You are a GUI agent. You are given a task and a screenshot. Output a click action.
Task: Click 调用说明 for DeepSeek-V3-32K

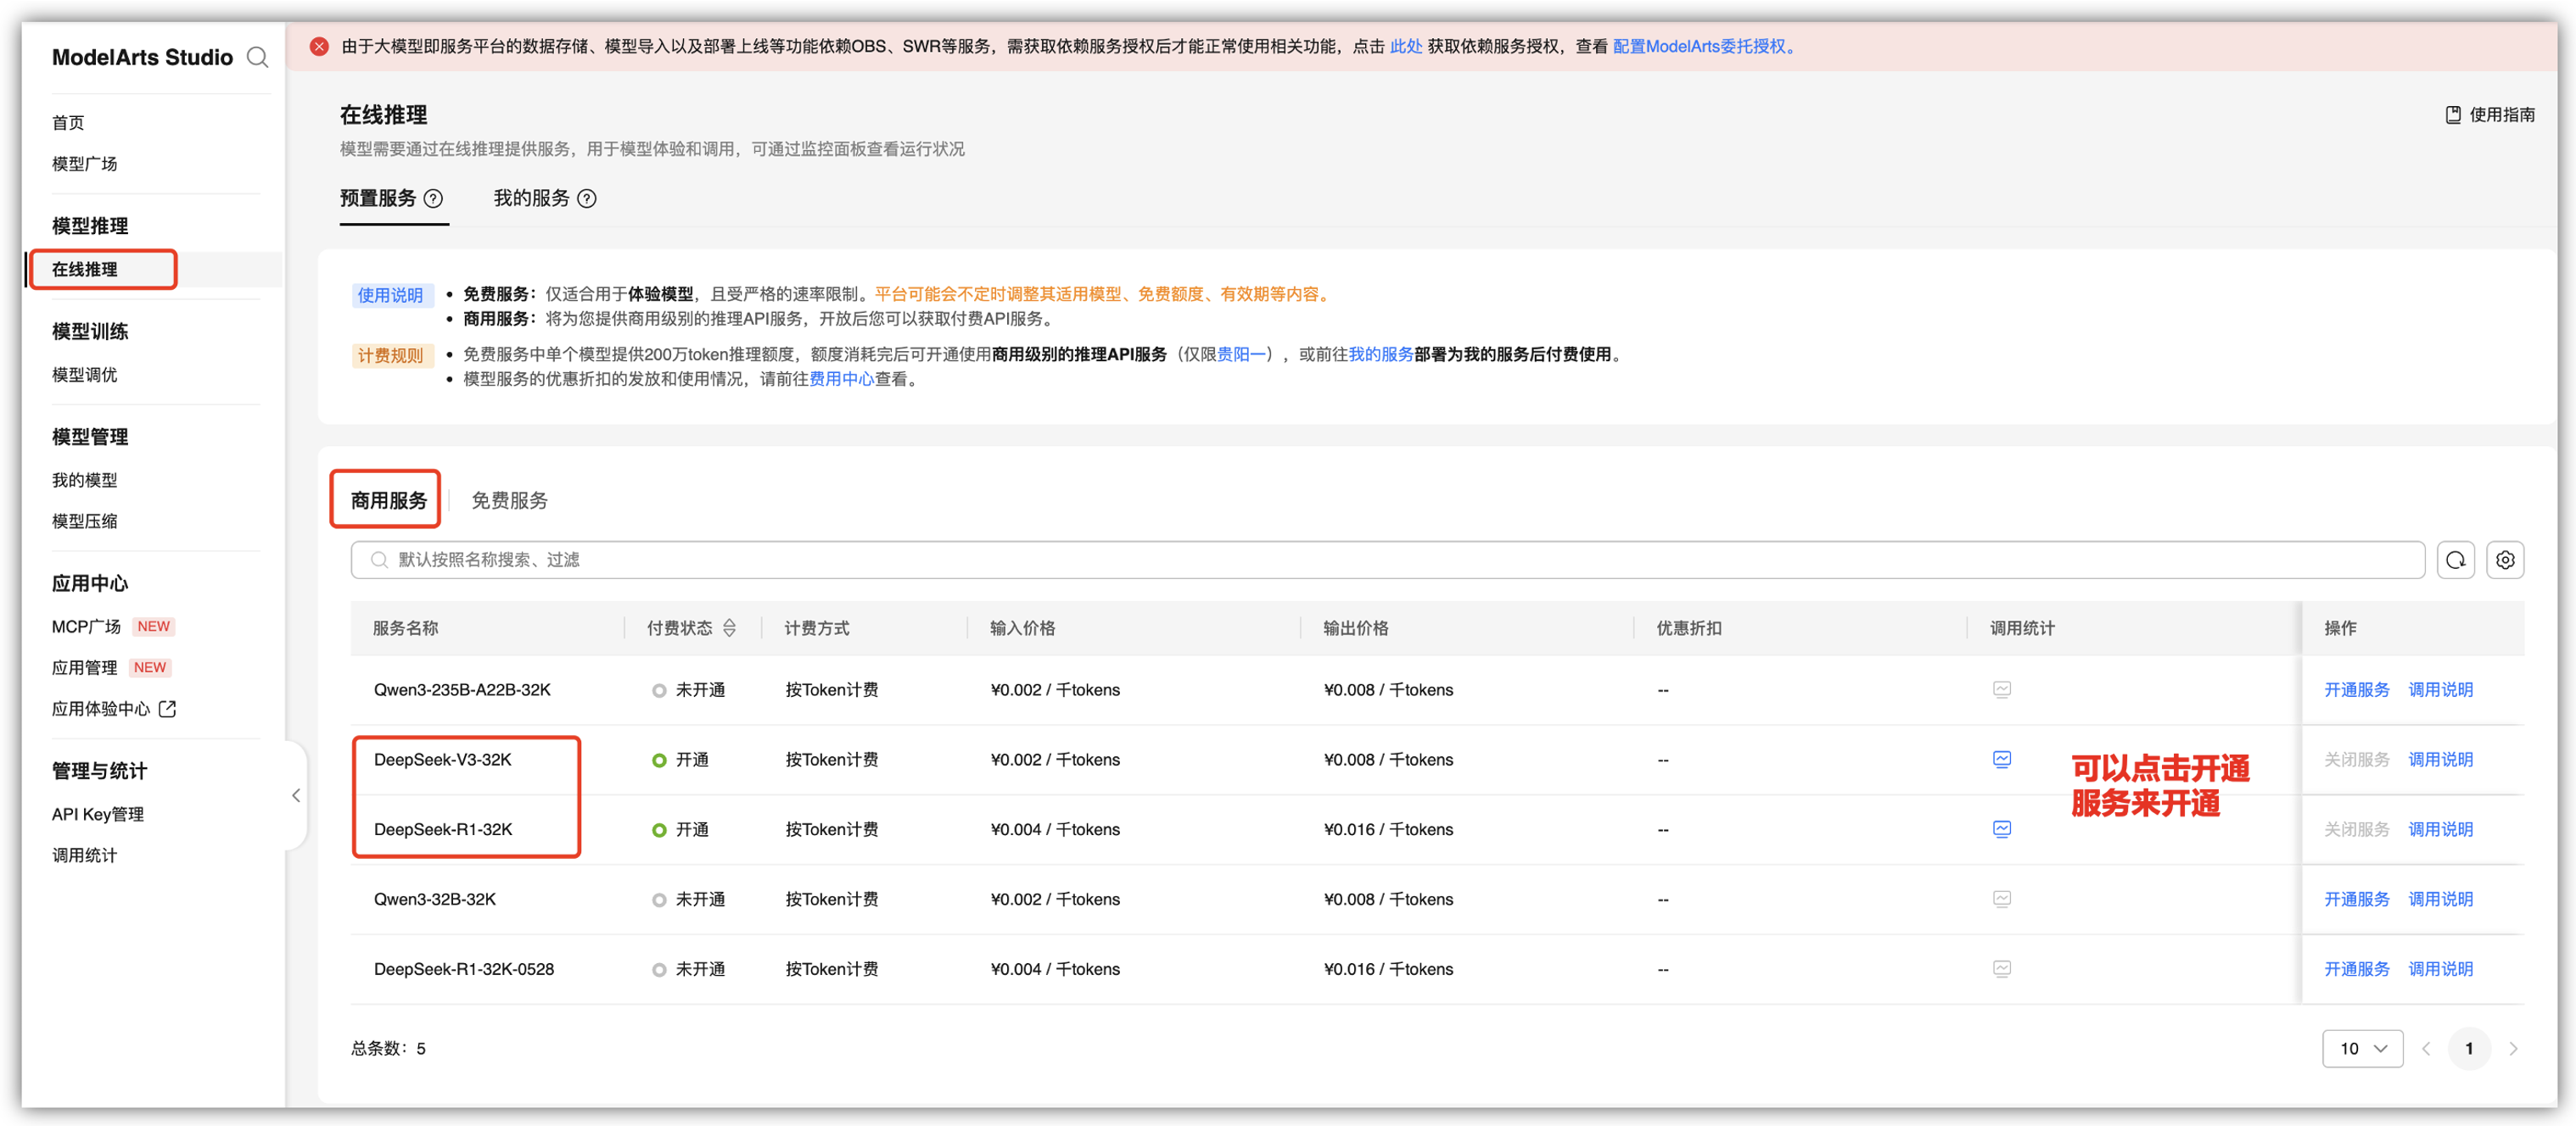2441,760
